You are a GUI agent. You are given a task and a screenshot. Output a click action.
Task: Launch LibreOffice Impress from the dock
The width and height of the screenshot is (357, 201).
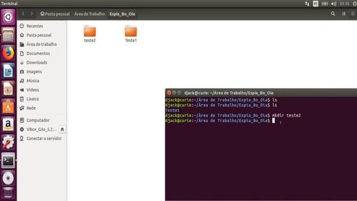[8, 88]
